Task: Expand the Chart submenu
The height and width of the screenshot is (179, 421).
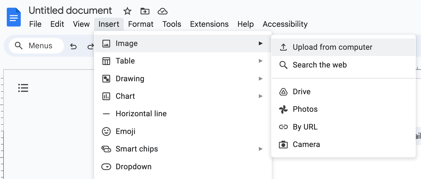Action: 183,96
